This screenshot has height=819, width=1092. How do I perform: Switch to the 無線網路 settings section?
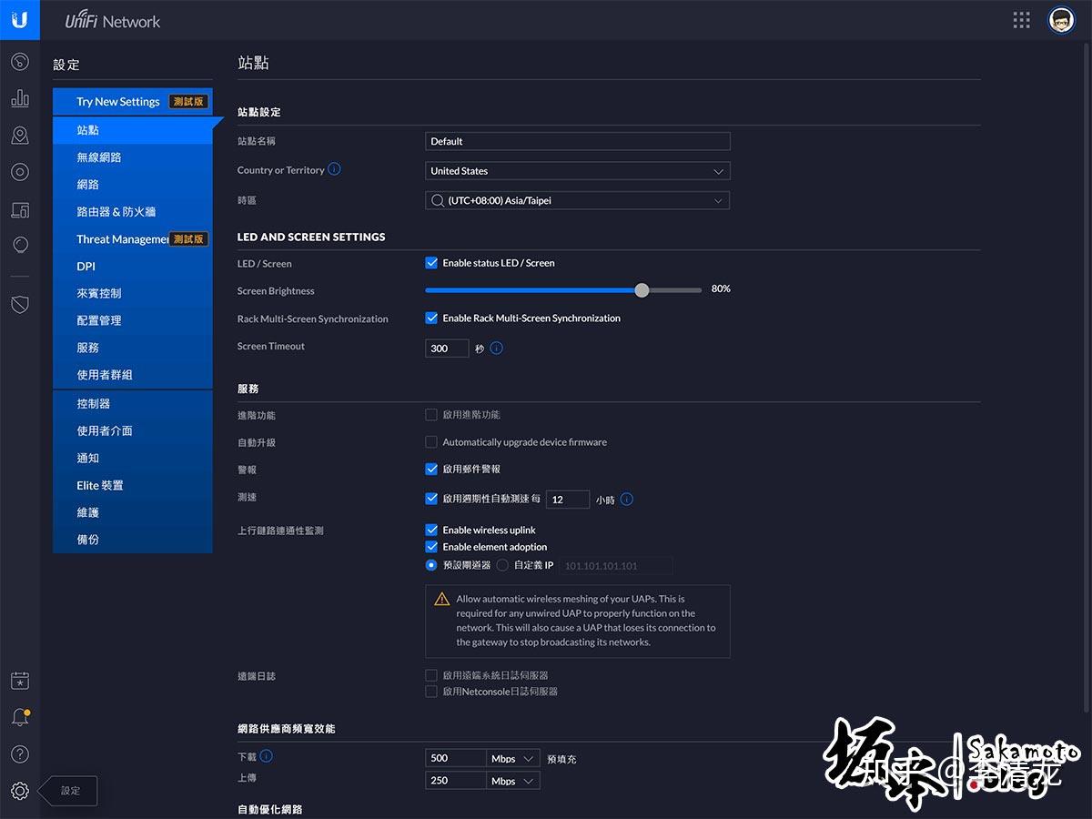pyautogui.click(x=100, y=157)
